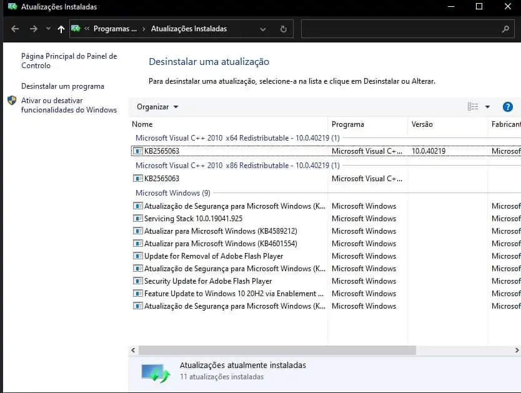This screenshot has width=521, height=393.
Task: Click 'Microsoft Windows' program cell for Servicing Stack
Action: [x=364, y=219]
